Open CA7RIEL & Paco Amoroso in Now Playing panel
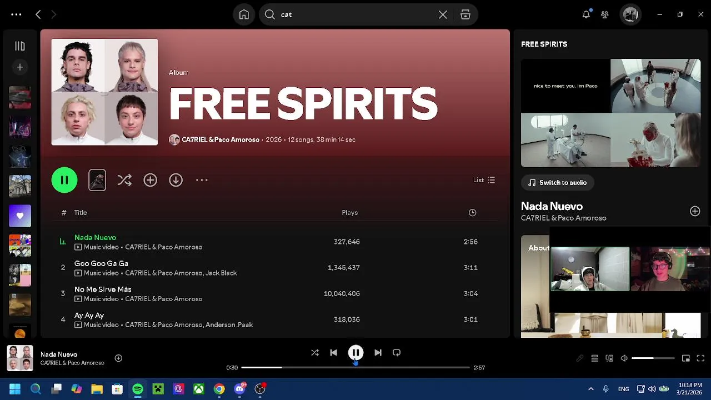 coord(563,218)
